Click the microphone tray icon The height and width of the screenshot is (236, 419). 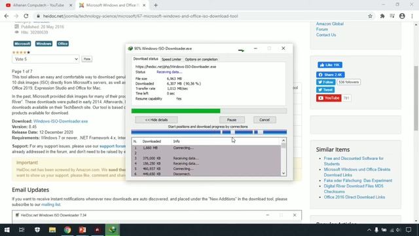[x=376, y=230]
